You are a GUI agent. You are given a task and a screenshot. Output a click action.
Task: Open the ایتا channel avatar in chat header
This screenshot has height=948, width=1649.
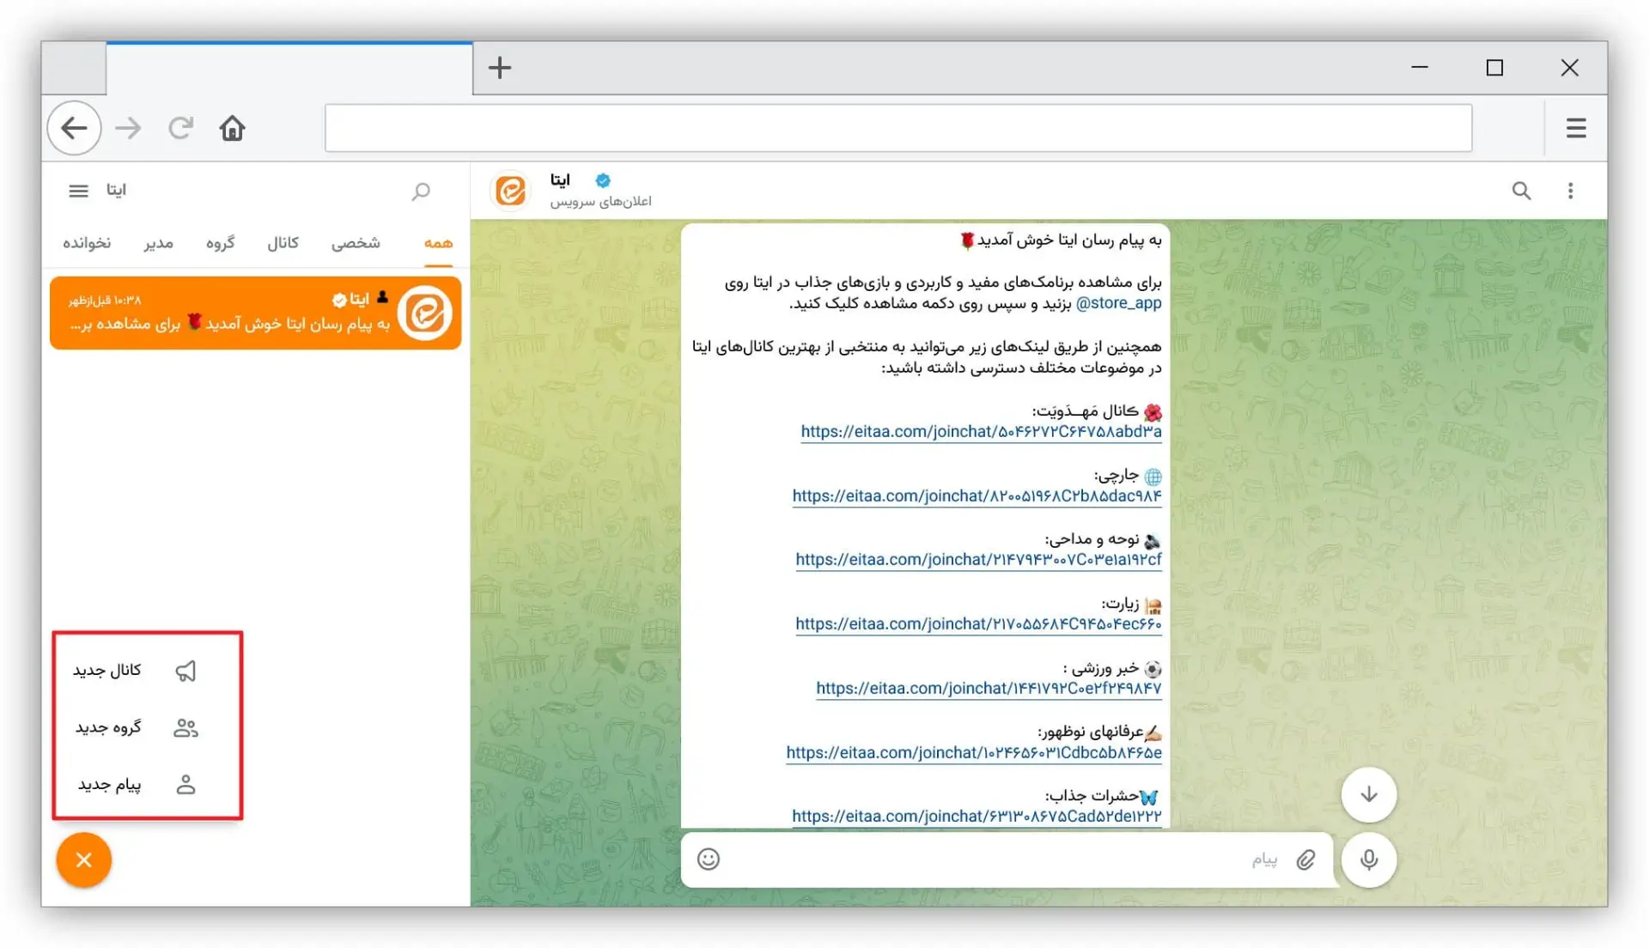tap(511, 190)
